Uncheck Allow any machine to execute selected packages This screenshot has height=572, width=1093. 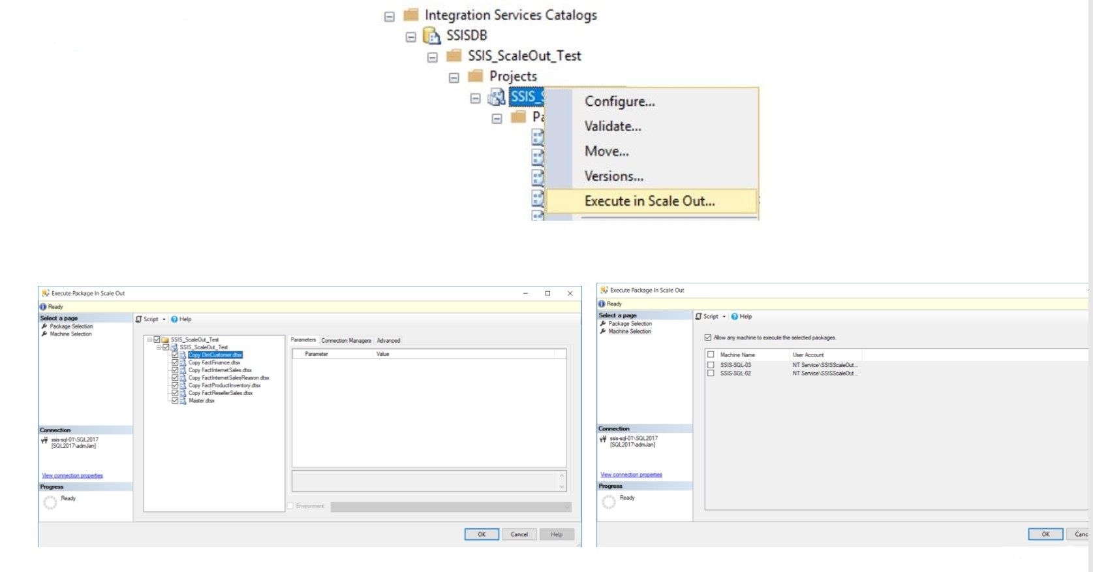(708, 338)
